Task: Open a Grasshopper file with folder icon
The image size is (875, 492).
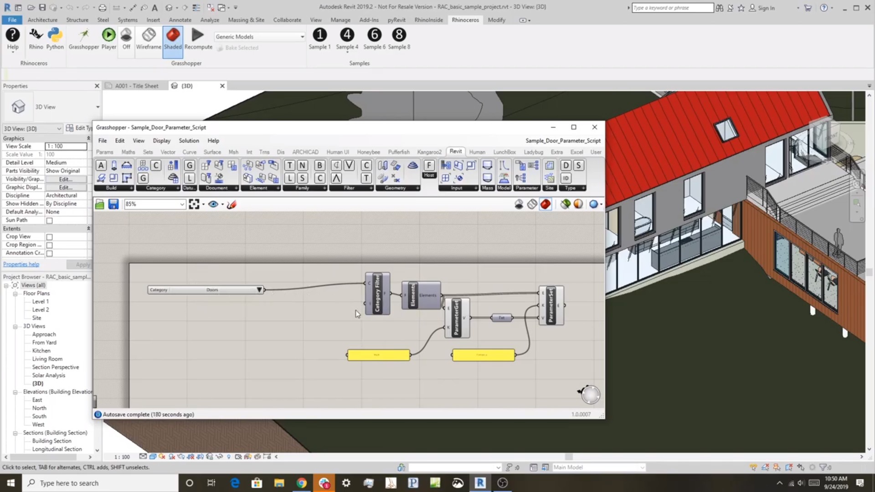Action: 99,205
